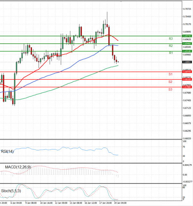
Task: Click the S1 support label
Action: (x=170, y=74)
